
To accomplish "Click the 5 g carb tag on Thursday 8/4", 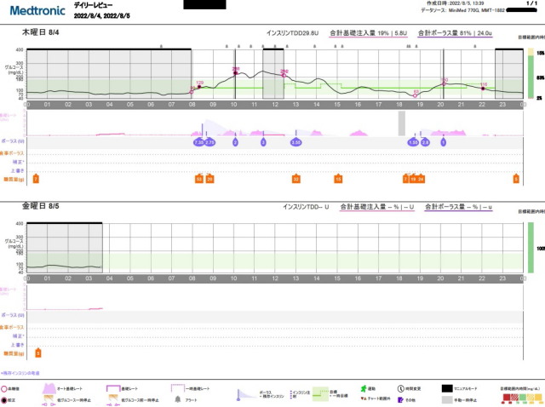I will (516, 179).
